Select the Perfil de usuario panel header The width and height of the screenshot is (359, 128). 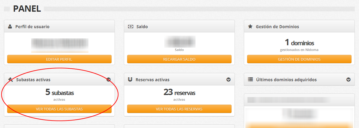pyautogui.click(x=59, y=27)
